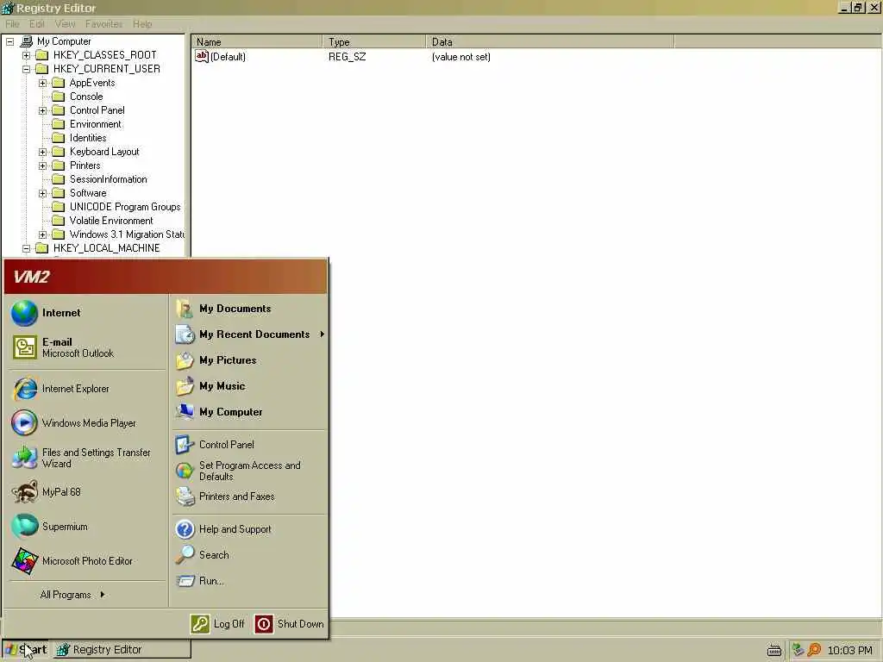The height and width of the screenshot is (662, 883).
Task: Click the Start button
Action: 26,650
